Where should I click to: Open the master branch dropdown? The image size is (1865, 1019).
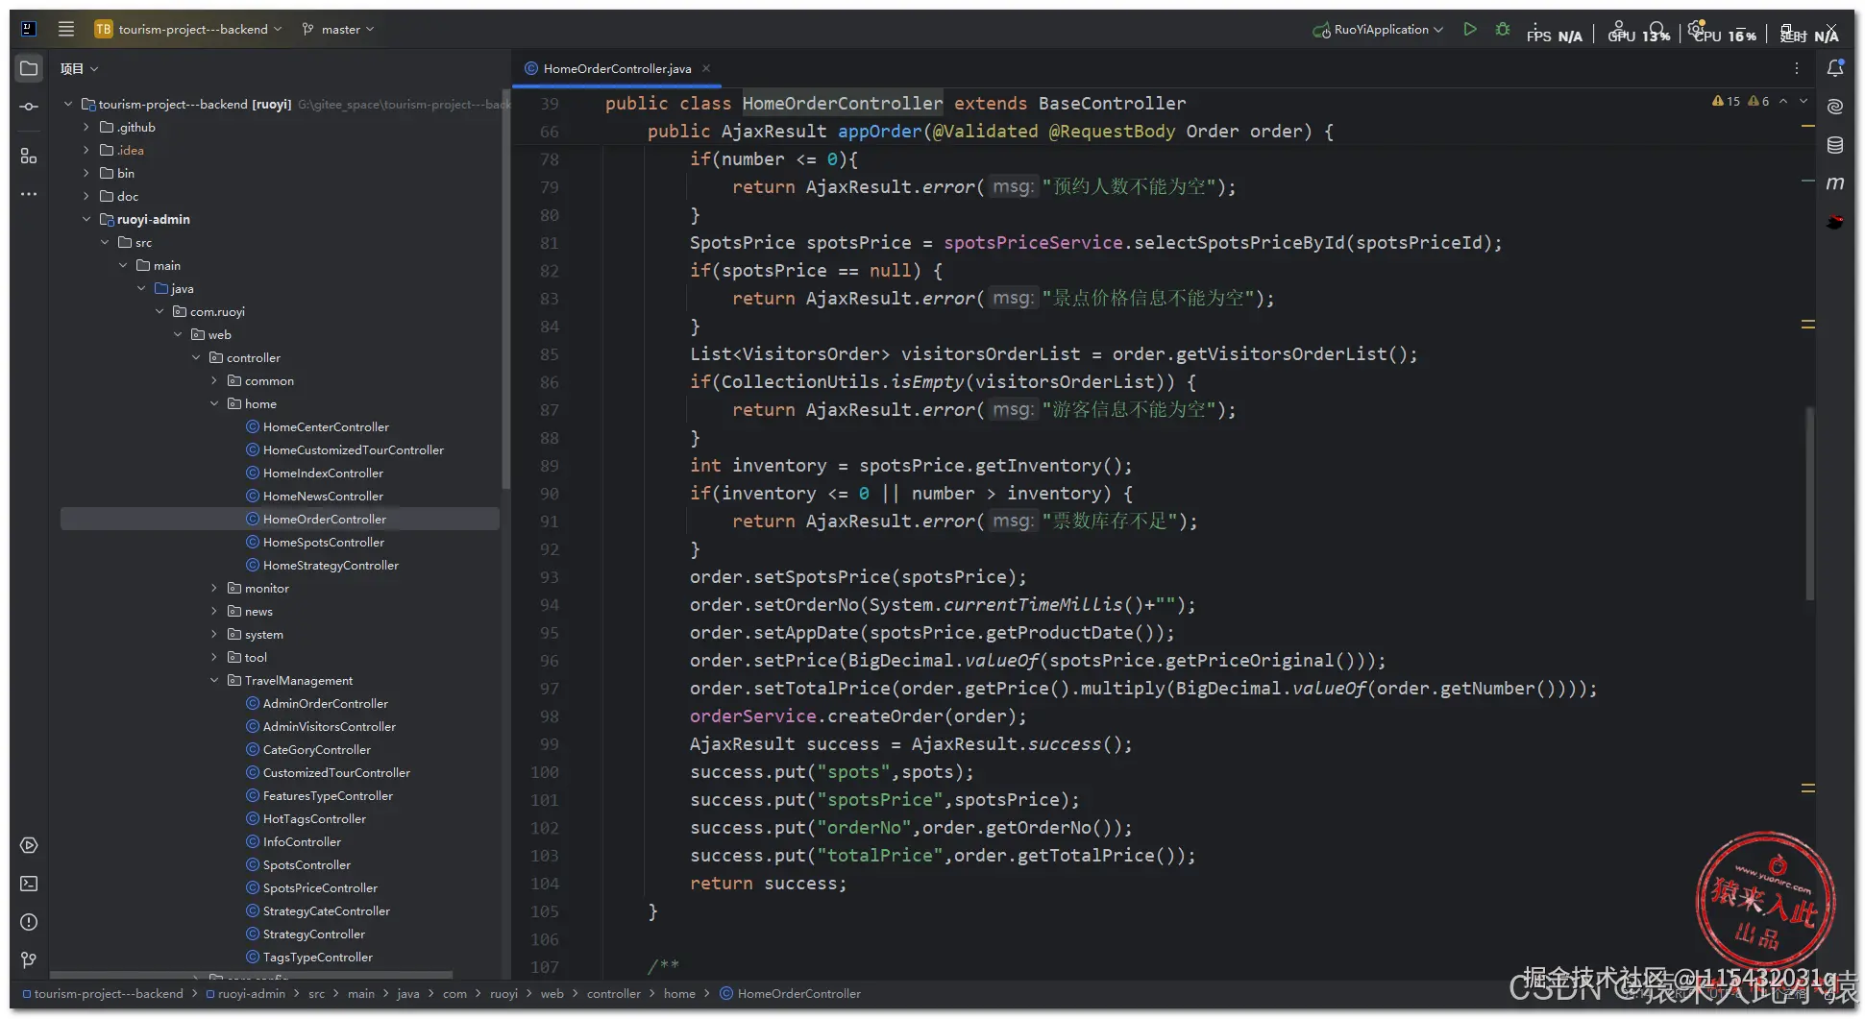[338, 29]
